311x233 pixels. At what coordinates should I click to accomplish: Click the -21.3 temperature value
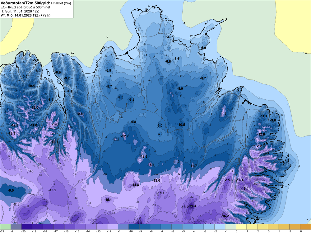192,206
